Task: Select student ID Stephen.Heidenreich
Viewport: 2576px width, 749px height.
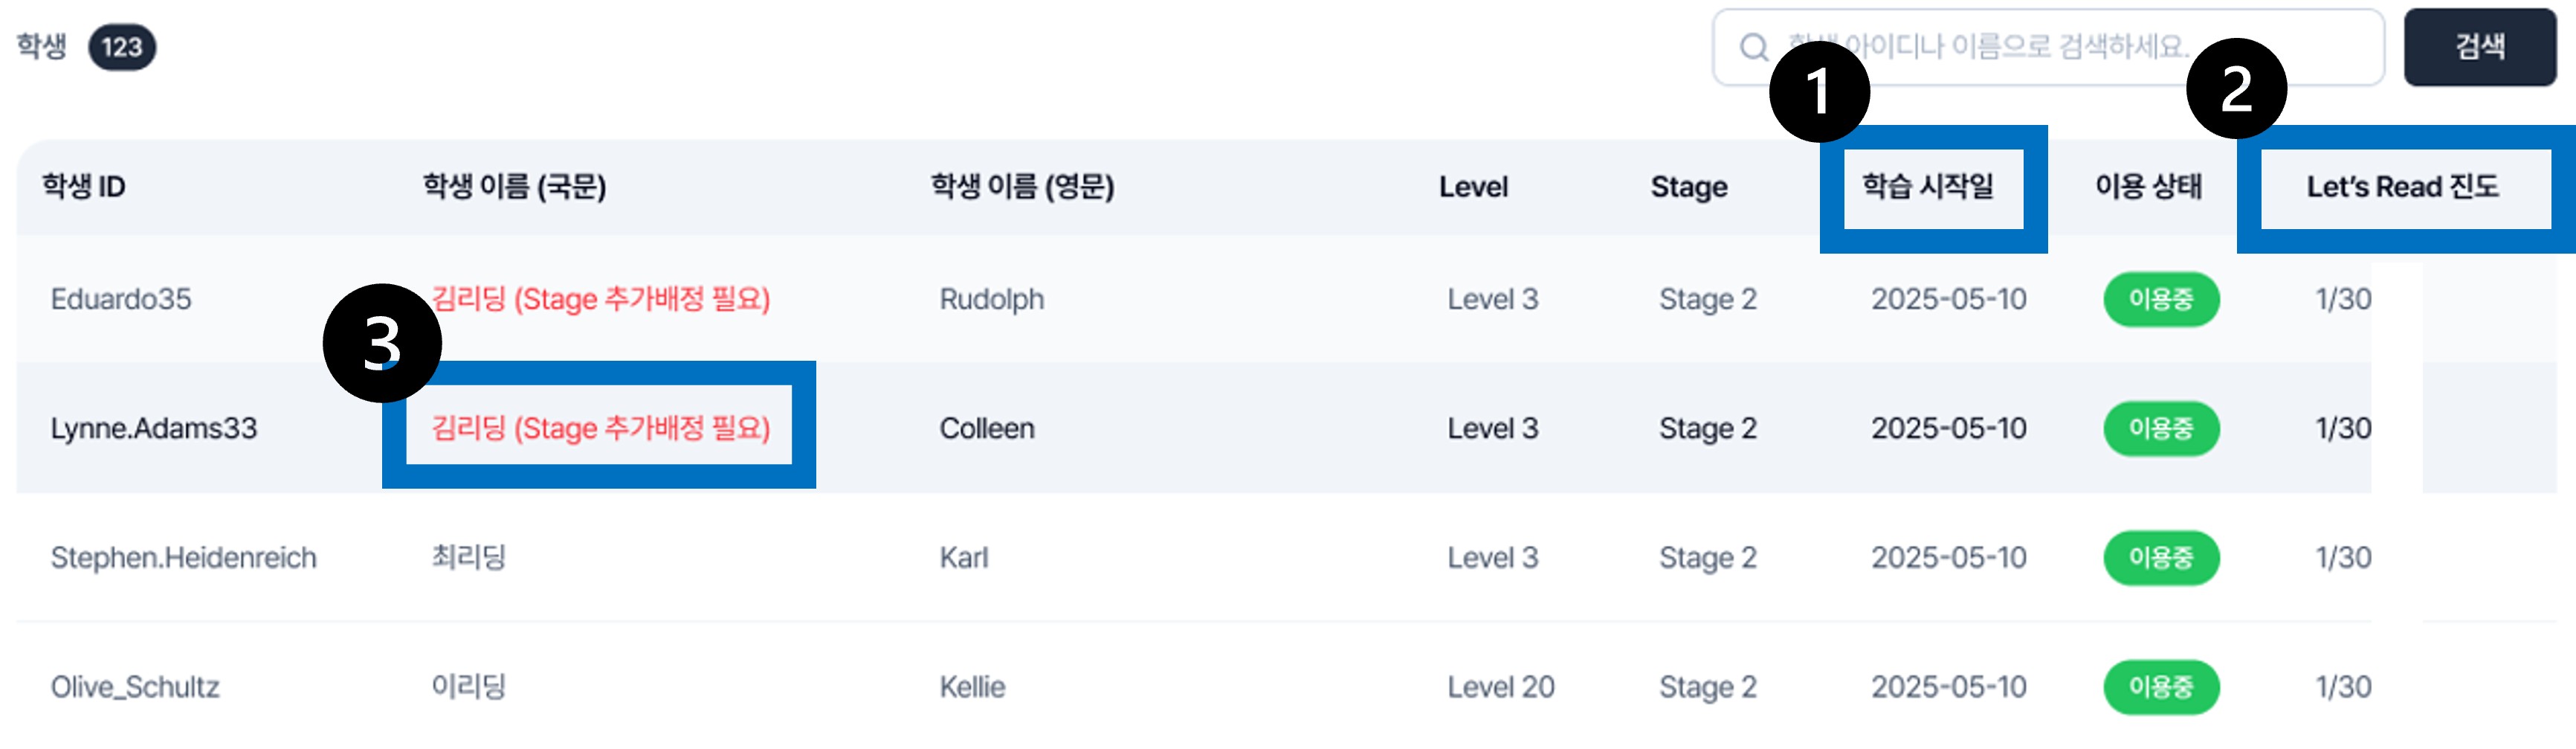Action: (183, 558)
